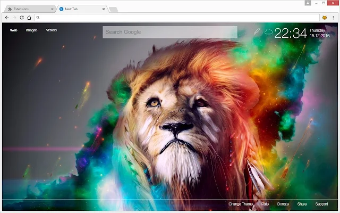This screenshot has width=340, height=213.
Task: Click the browser address bar
Action: [177, 18]
